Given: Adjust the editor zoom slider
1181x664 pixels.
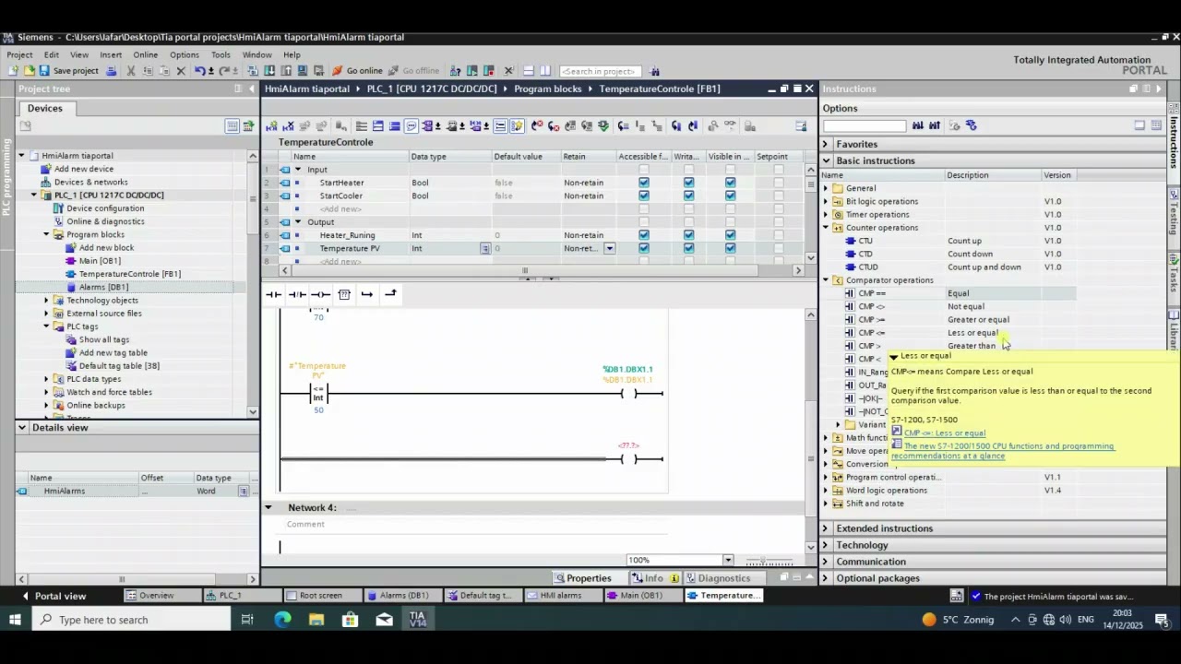Looking at the screenshot, I should click(x=768, y=560).
